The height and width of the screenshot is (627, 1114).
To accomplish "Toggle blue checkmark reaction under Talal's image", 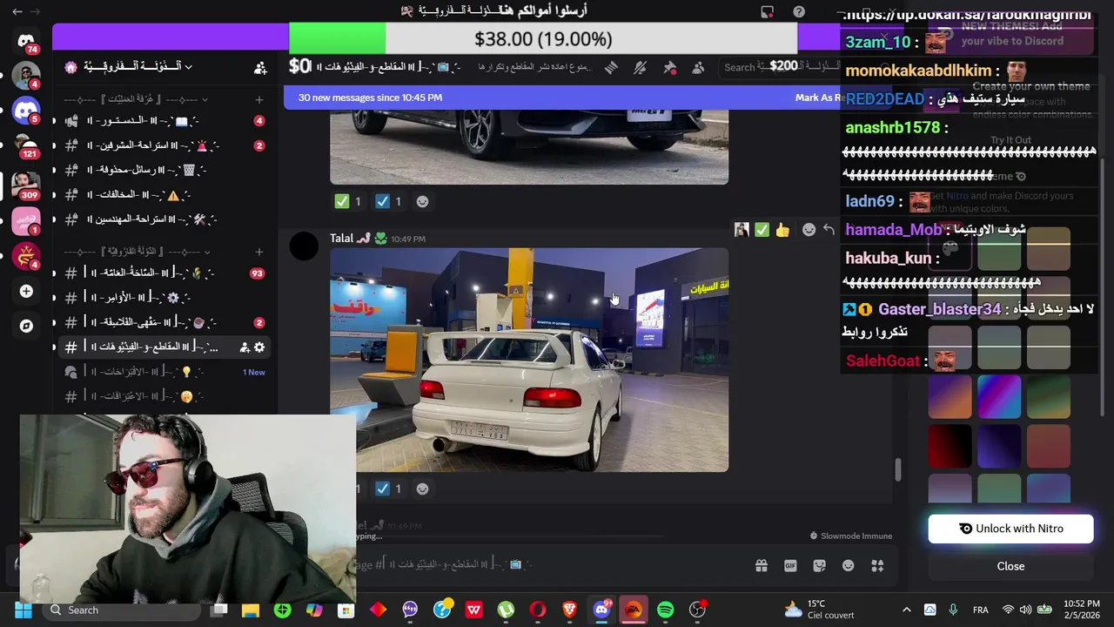I will tap(389, 489).
